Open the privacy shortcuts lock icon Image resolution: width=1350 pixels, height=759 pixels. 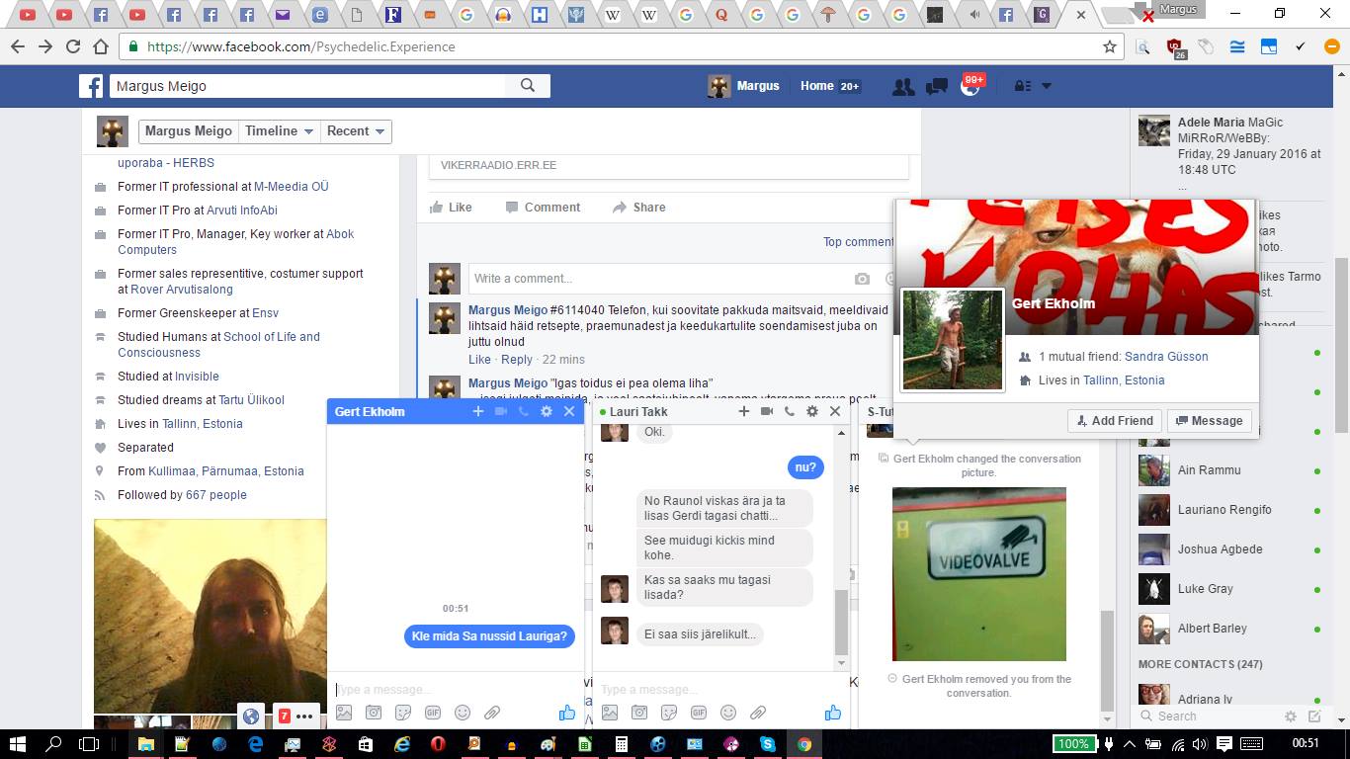click(x=1023, y=86)
